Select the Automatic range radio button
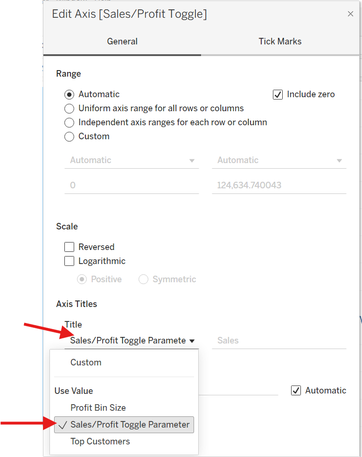Image resolution: width=362 pixels, height=457 pixels. [70, 94]
